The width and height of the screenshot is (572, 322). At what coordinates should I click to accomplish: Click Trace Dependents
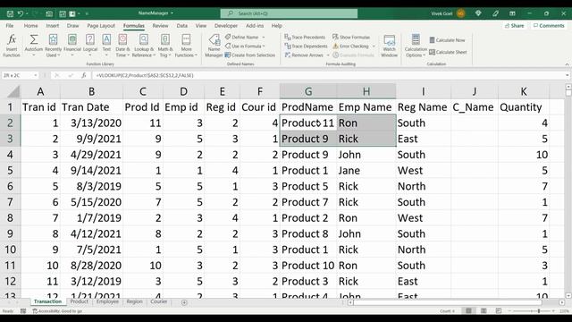306,47
